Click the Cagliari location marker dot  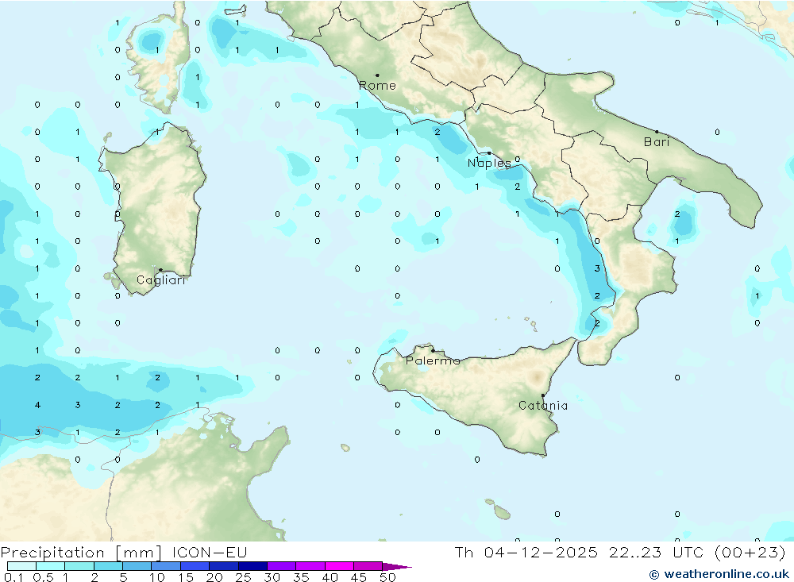(x=160, y=270)
